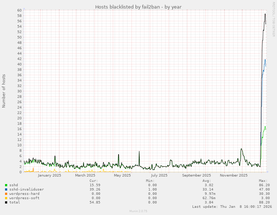Click the y-axis value 60
The height and width of the screenshot is (215, 277).
(19, 10)
